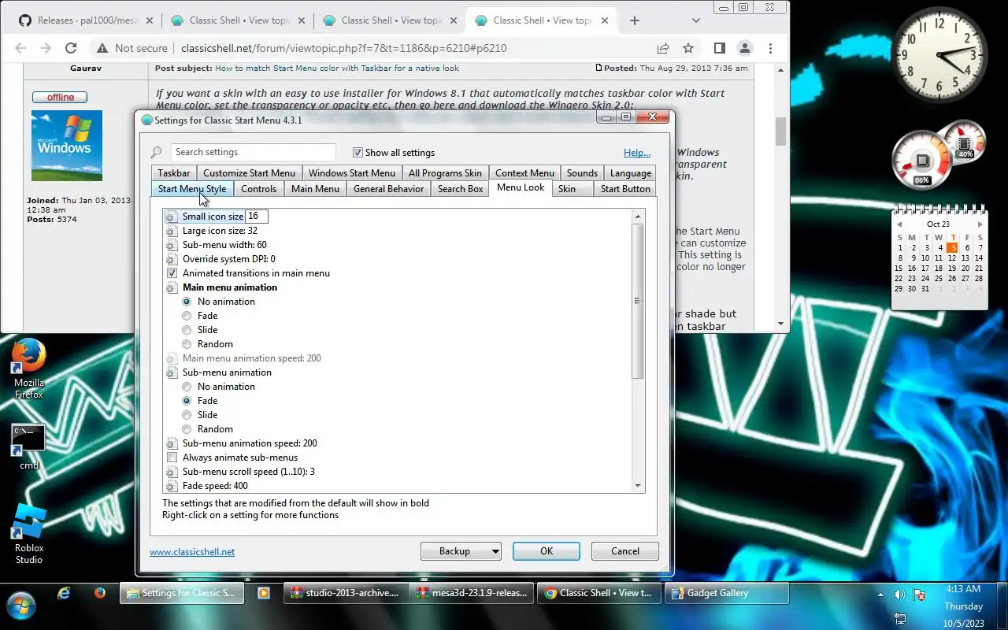The height and width of the screenshot is (630, 1008).
Task: Click the Chrome reload button
Action: click(x=71, y=48)
